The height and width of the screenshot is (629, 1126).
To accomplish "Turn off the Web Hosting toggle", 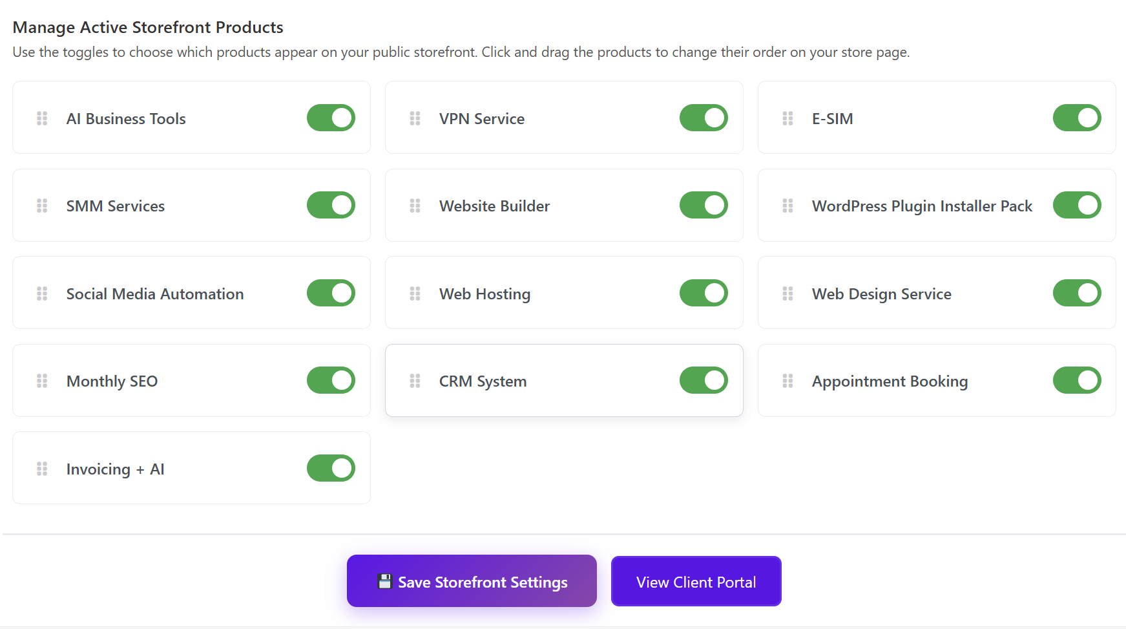I will pyautogui.click(x=704, y=293).
